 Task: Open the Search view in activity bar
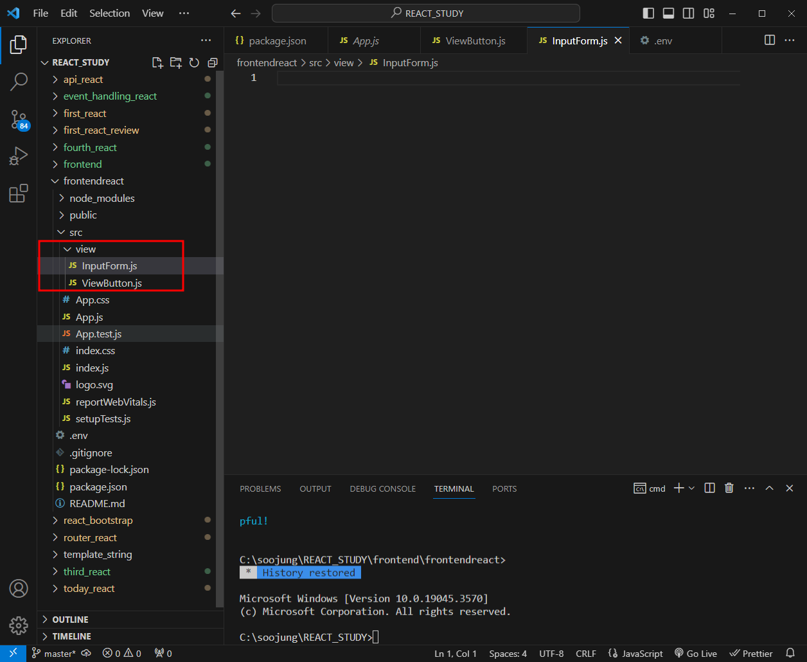[x=19, y=82]
